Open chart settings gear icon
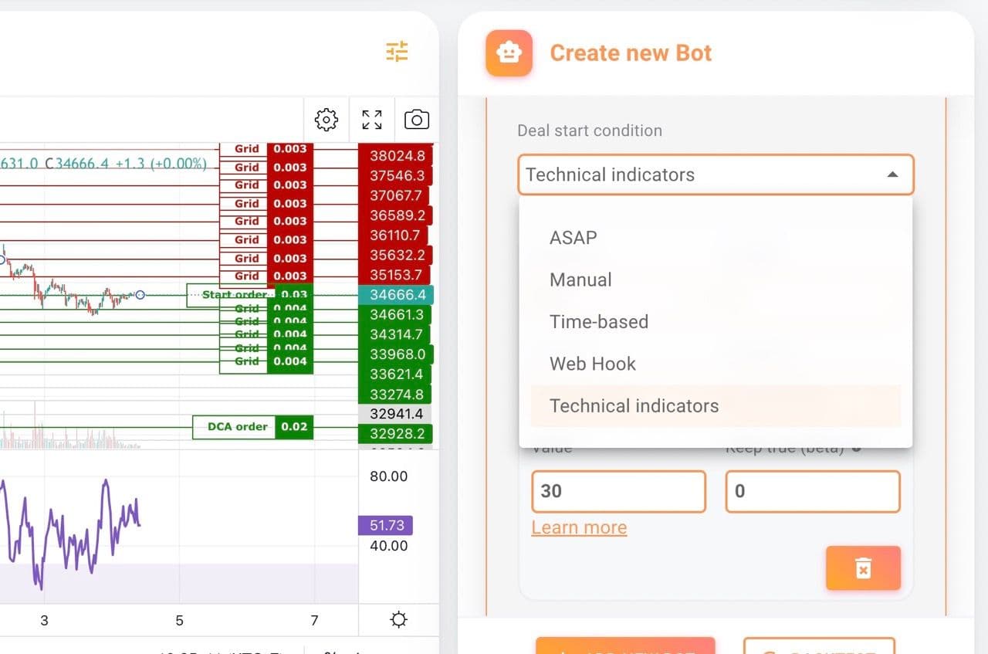Image resolution: width=988 pixels, height=654 pixels. pyautogui.click(x=327, y=120)
